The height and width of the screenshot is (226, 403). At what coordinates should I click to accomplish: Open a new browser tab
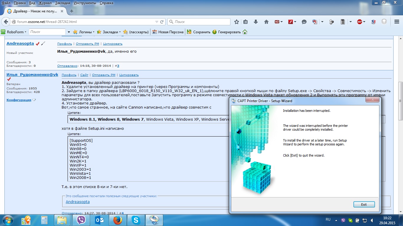coord(72,11)
